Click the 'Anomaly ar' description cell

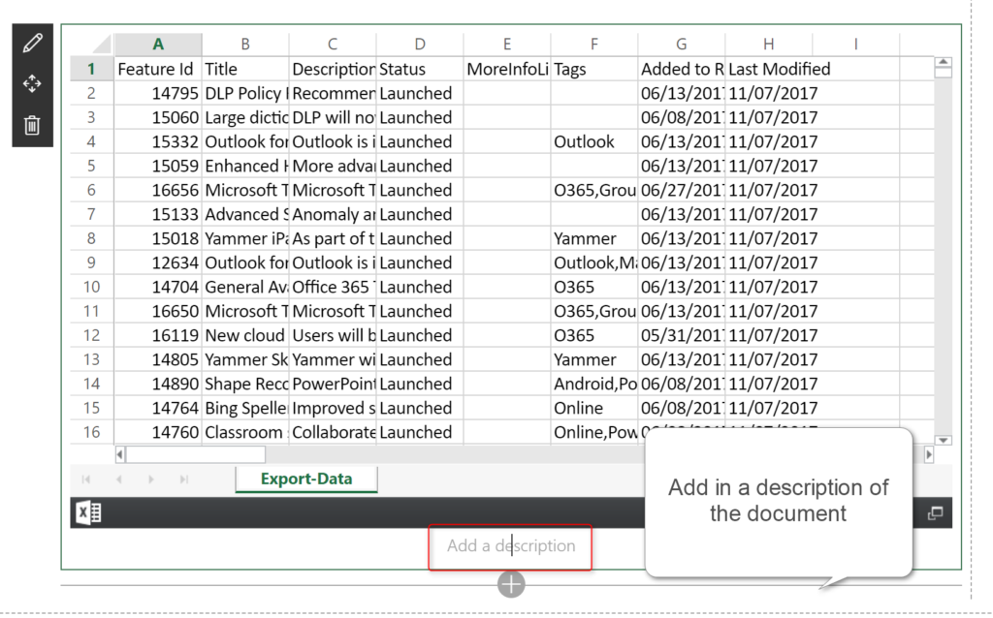coord(333,214)
